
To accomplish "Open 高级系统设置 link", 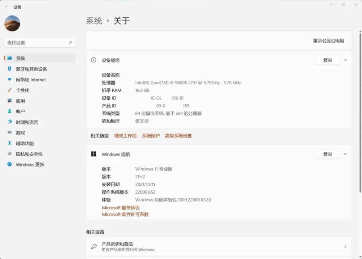I will (178, 136).
